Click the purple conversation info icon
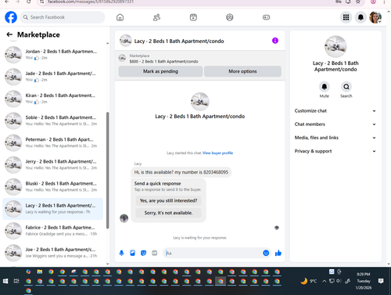391x295 pixels. [x=275, y=41]
